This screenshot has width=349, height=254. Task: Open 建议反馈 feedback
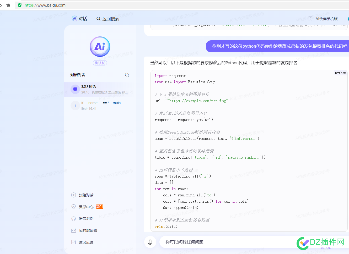click(86, 242)
